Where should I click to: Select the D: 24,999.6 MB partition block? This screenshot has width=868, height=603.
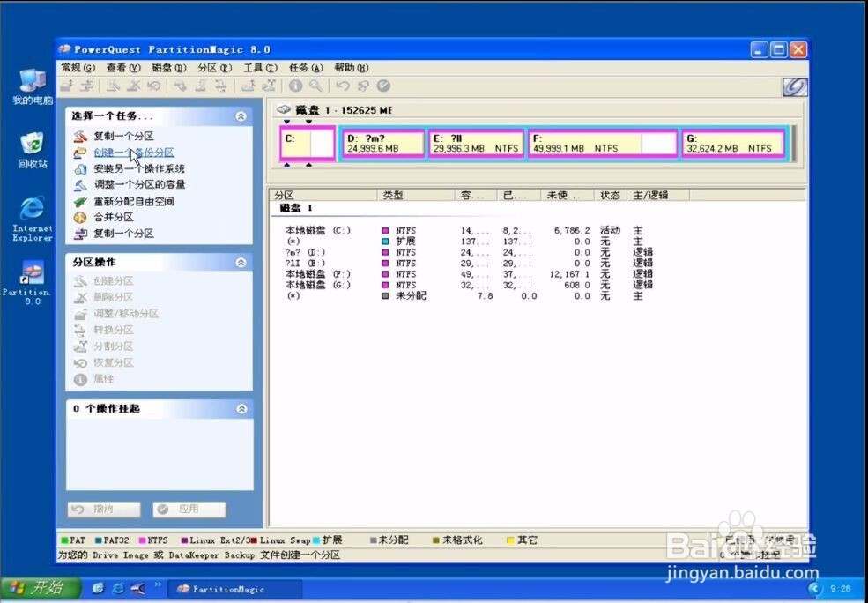click(x=383, y=144)
